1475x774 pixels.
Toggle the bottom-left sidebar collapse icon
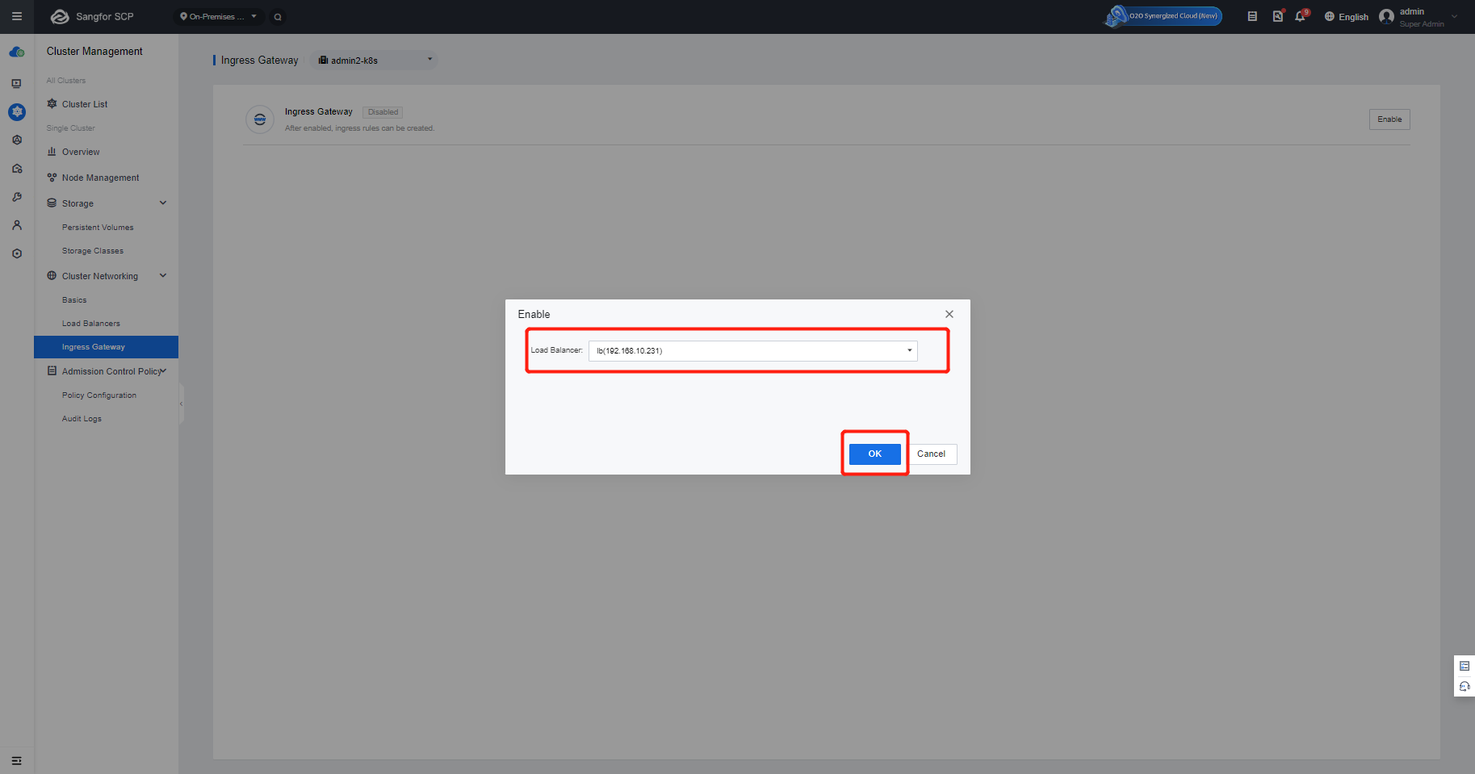[17, 761]
